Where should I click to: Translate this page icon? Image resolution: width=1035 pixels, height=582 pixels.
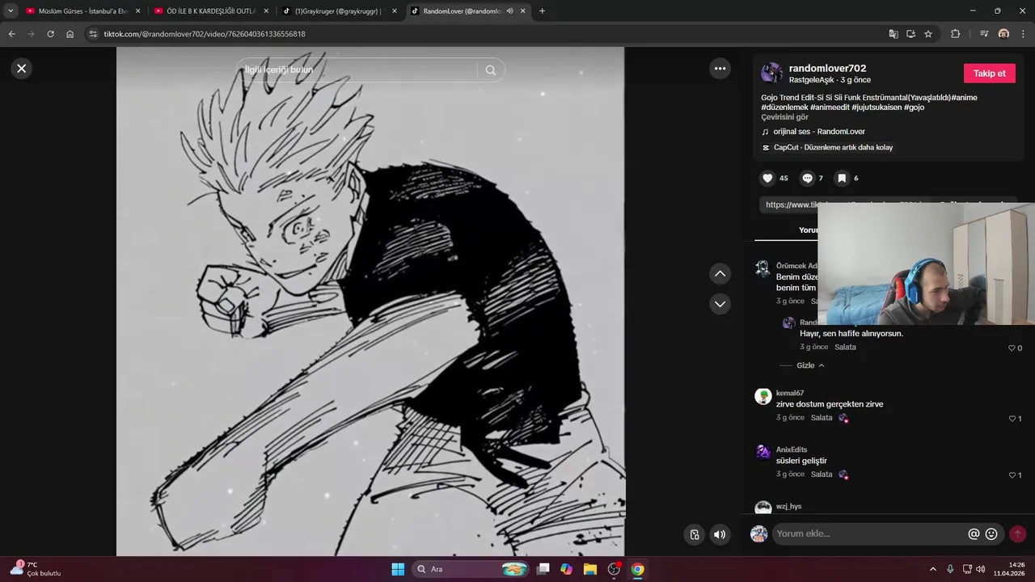(x=893, y=34)
